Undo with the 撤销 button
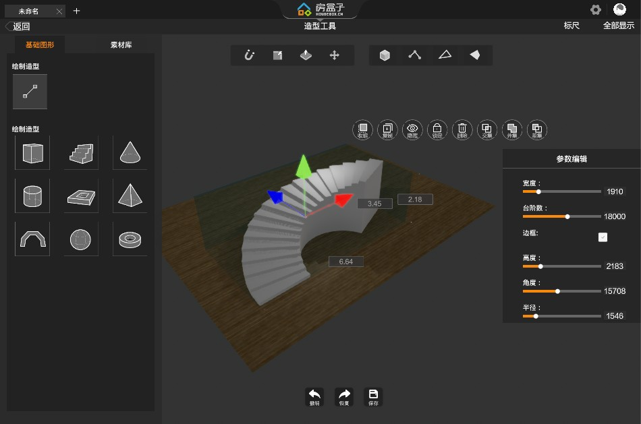 click(314, 397)
